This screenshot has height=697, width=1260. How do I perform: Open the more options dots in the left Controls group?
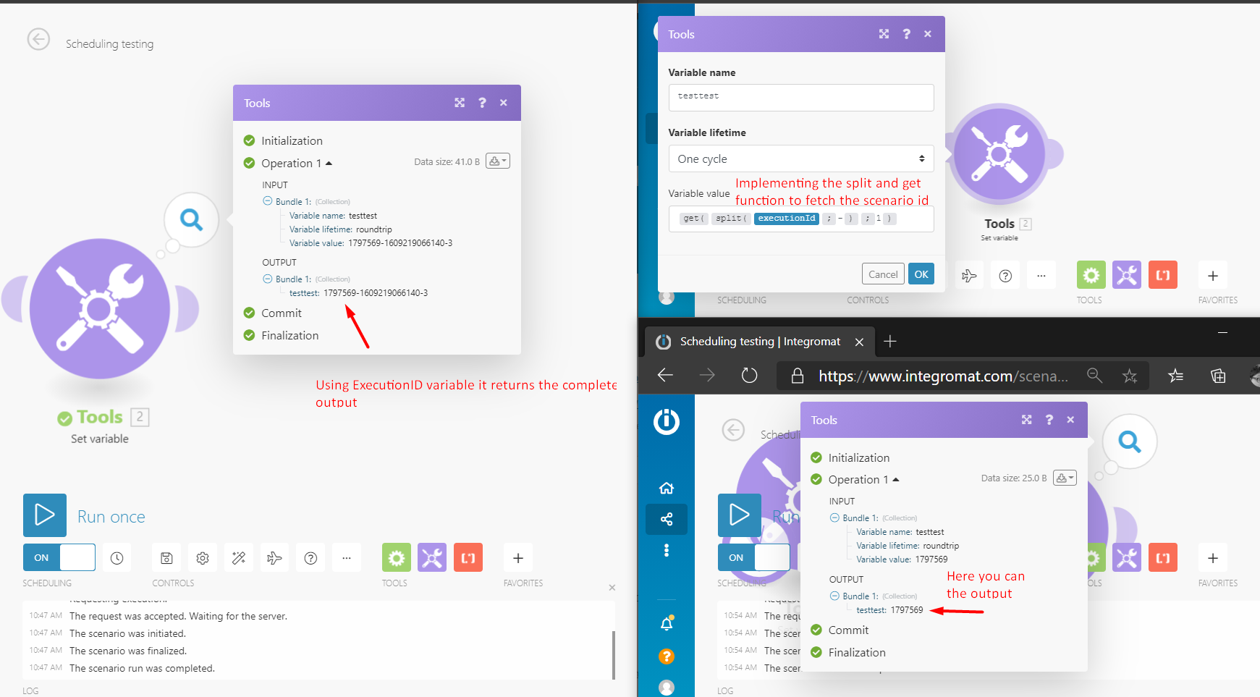coord(347,558)
